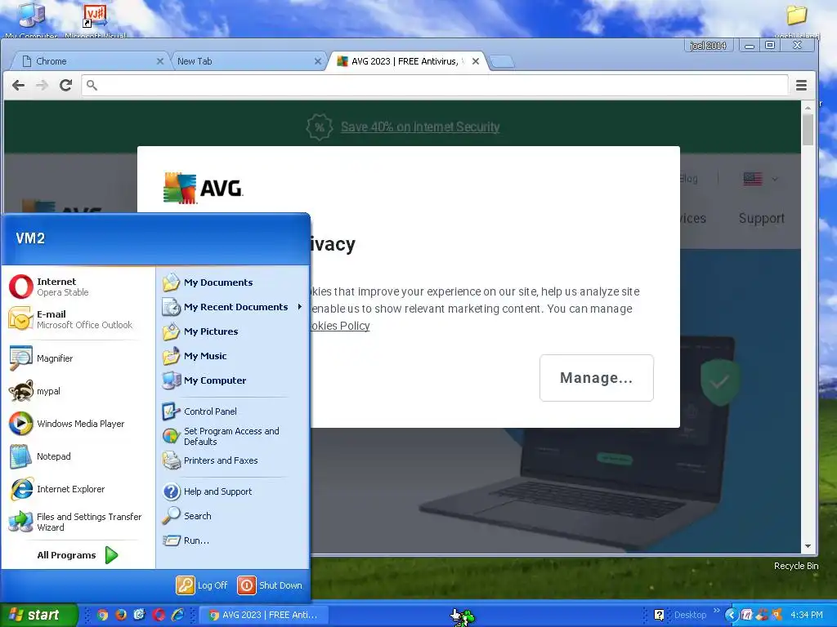Image resolution: width=837 pixels, height=627 pixels.
Task: Click the third Quick Launch icon
Action: pos(139,616)
